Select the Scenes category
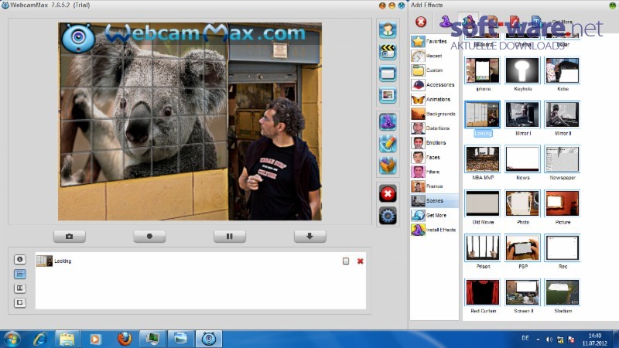Image resolution: width=619 pixels, height=348 pixels. point(434,201)
